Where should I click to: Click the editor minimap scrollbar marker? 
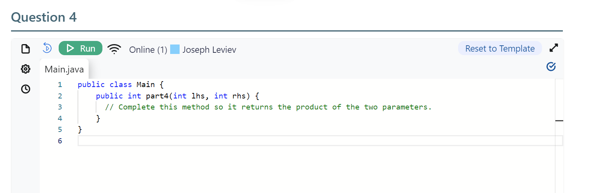click(x=559, y=121)
